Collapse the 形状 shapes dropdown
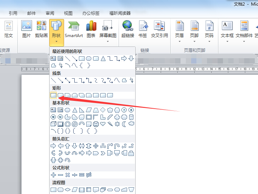 click(56, 32)
